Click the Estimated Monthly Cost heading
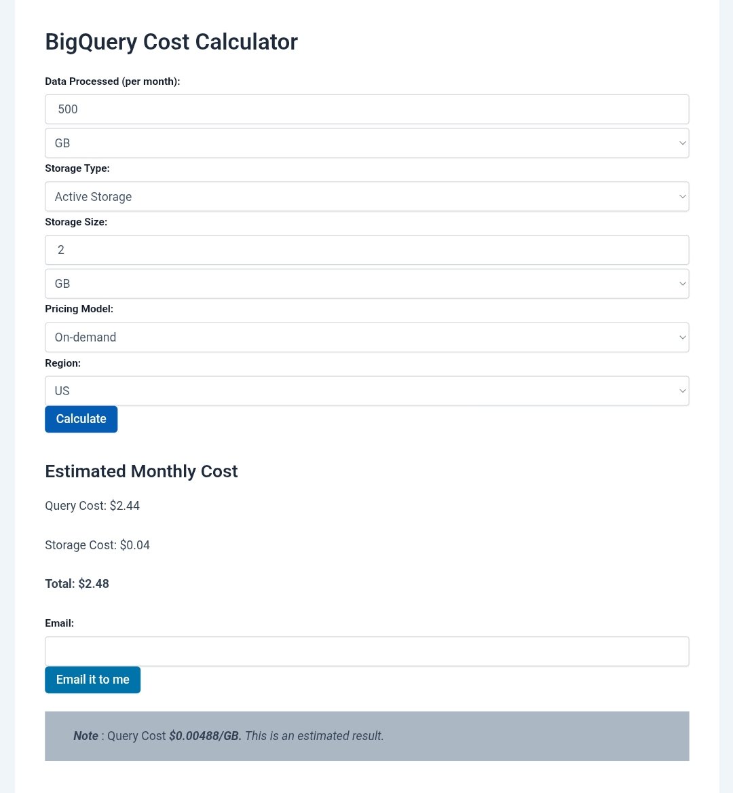 [141, 471]
